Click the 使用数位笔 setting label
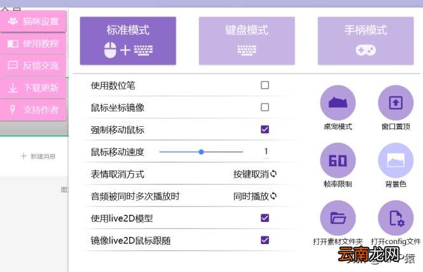The height and width of the screenshot is (272, 423). (x=113, y=86)
